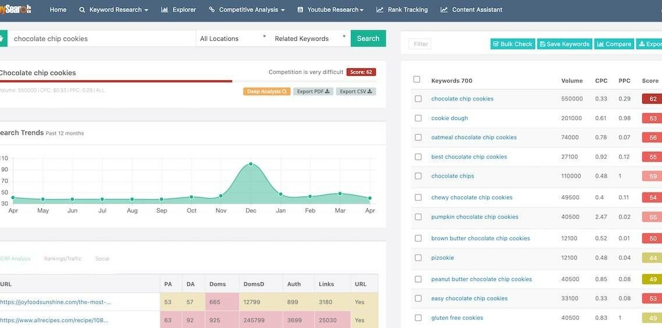Screen dimensions: 662x328
Task: Click the KeySearch logo
Action: pos(16,9)
